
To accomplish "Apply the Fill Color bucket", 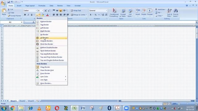I will coord(43,15).
